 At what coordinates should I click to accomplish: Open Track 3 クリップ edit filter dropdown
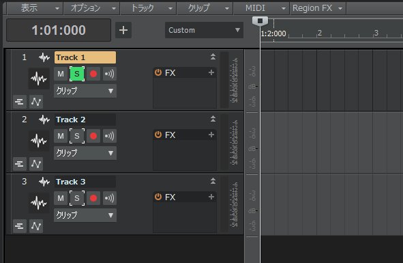(x=85, y=215)
